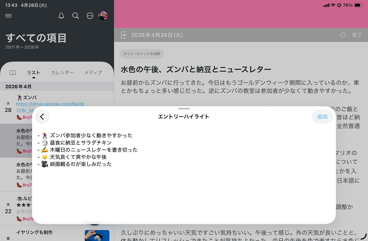The image size is (368, 241).
Task: Click the Wi-Fi status icon
Action: point(333,5)
